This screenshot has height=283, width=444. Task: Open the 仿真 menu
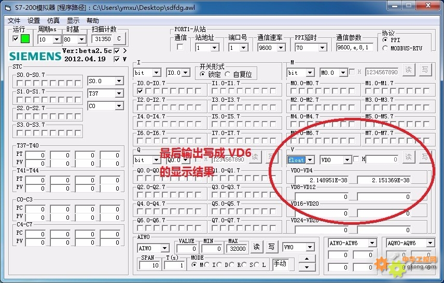[53, 20]
